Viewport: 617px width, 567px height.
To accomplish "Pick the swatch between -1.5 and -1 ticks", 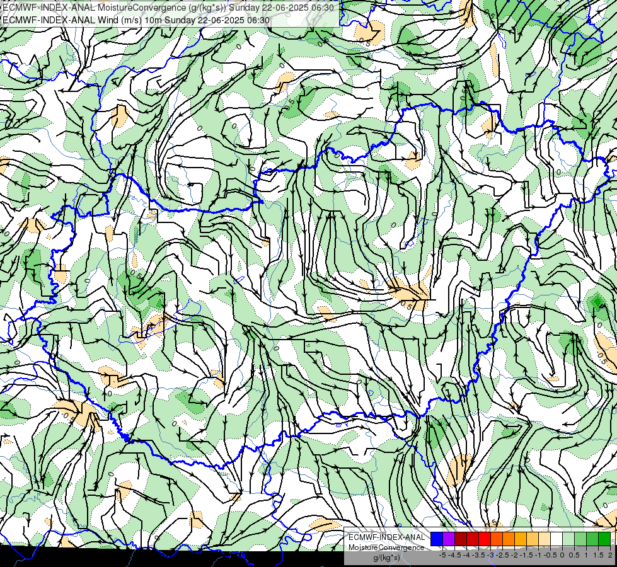I will click(533, 539).
